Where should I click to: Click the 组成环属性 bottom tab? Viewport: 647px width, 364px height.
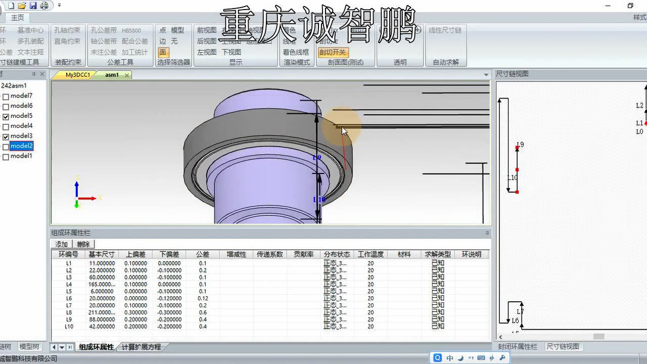click(x=97, y=347)
